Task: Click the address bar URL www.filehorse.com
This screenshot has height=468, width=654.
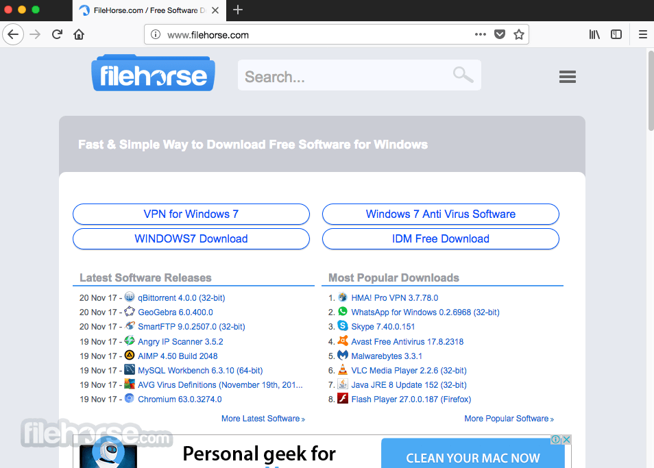Action: tap(208, 35)
